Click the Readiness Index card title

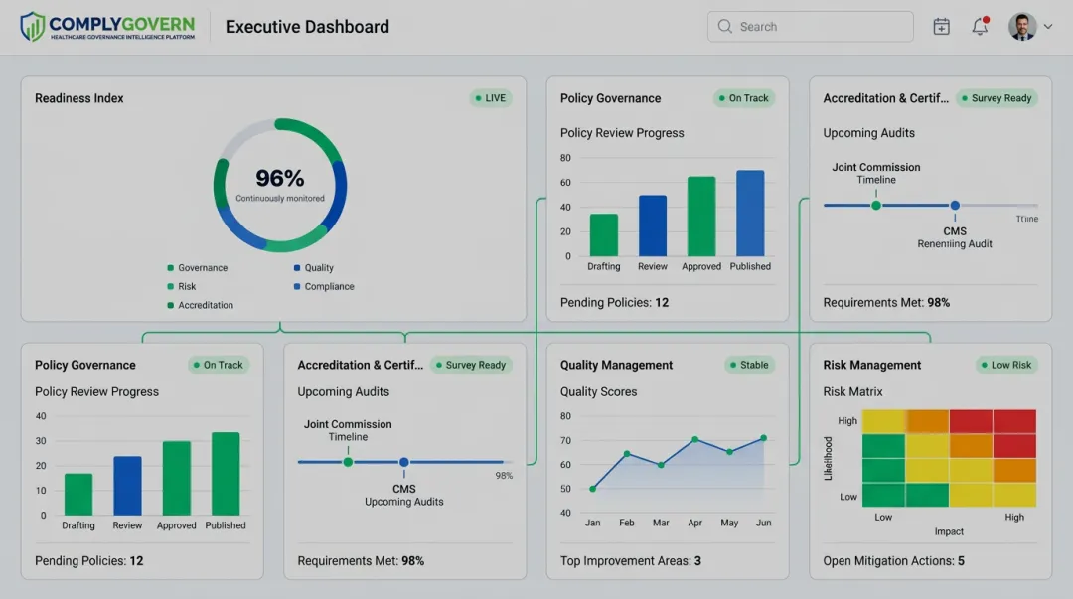79,98
